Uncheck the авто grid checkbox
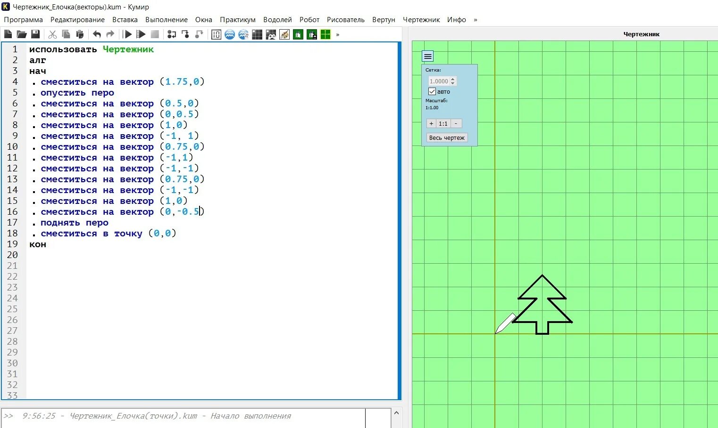Screen dimensions: 718x428 [x=432, y=91]
